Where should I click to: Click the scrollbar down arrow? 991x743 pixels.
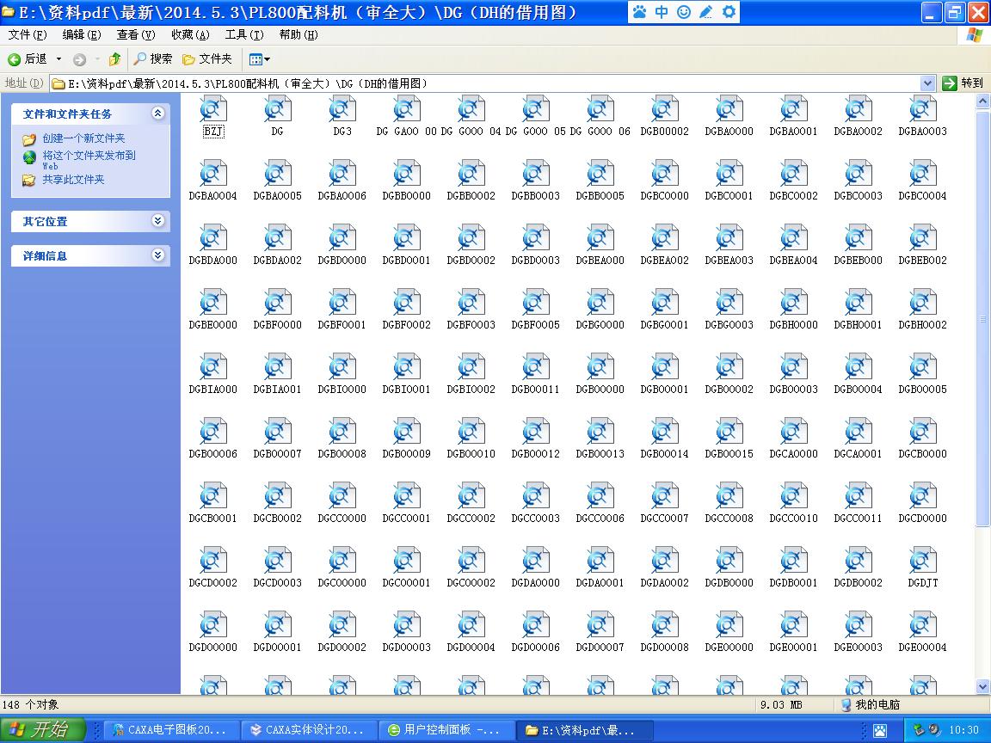[x=982, y=688]
